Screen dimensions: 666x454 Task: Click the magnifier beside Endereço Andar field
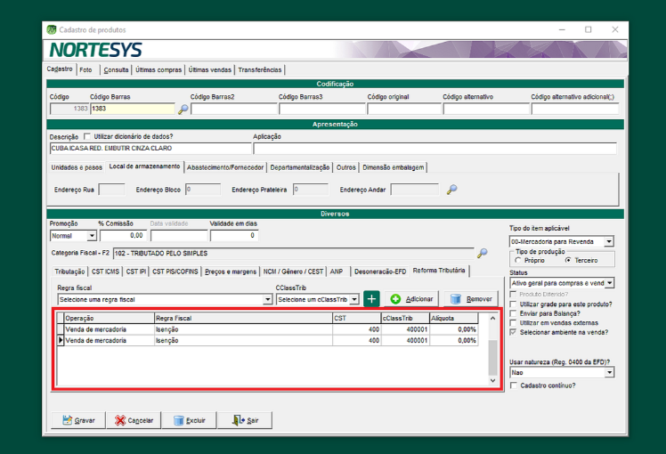[x=451, y=190]
